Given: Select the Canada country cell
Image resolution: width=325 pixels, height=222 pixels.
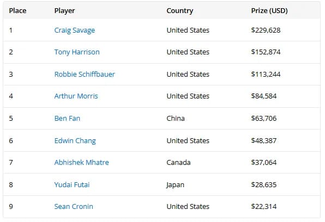Looking at the screenshot, I should point(178,162).
